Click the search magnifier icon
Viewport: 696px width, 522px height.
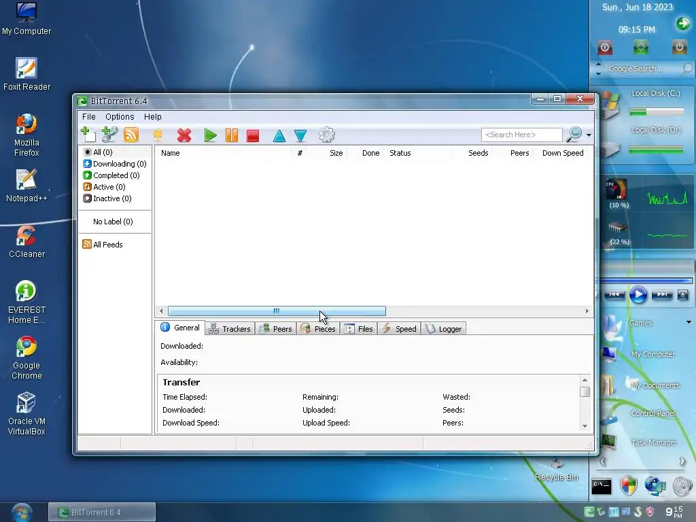(x=574, y=134)
